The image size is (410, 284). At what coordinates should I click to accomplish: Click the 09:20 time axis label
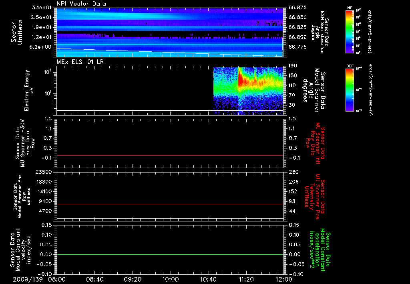(x=133, y=280)
